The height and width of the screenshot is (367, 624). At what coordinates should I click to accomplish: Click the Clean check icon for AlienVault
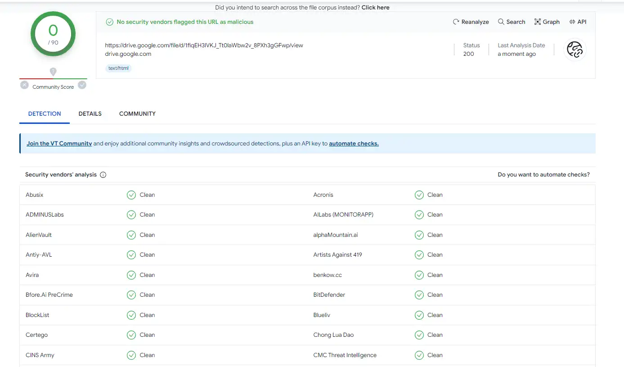pos(131,235)
